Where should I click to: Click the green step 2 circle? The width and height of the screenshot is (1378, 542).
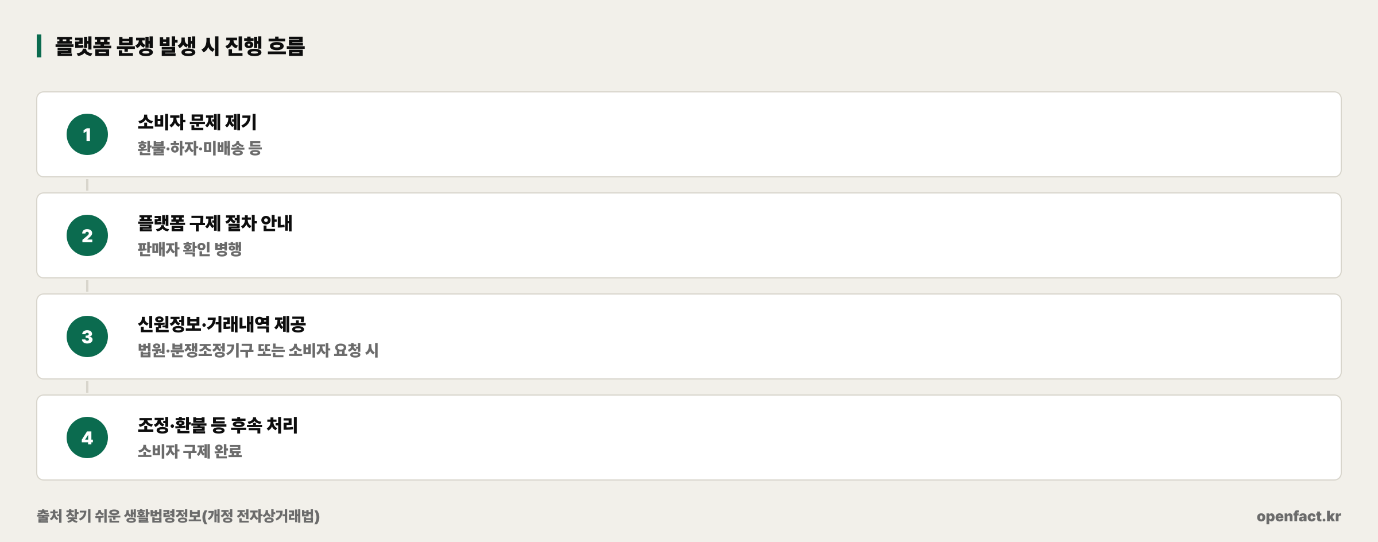(x=87, y=235)
